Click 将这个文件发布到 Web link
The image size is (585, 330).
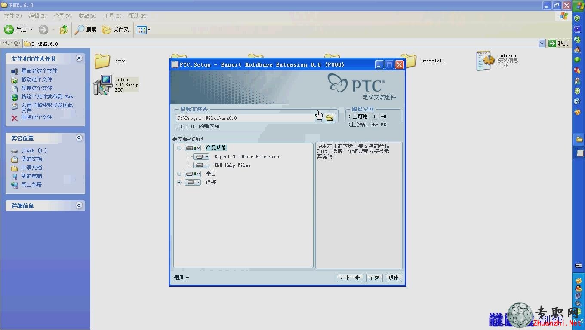(47, 97)
